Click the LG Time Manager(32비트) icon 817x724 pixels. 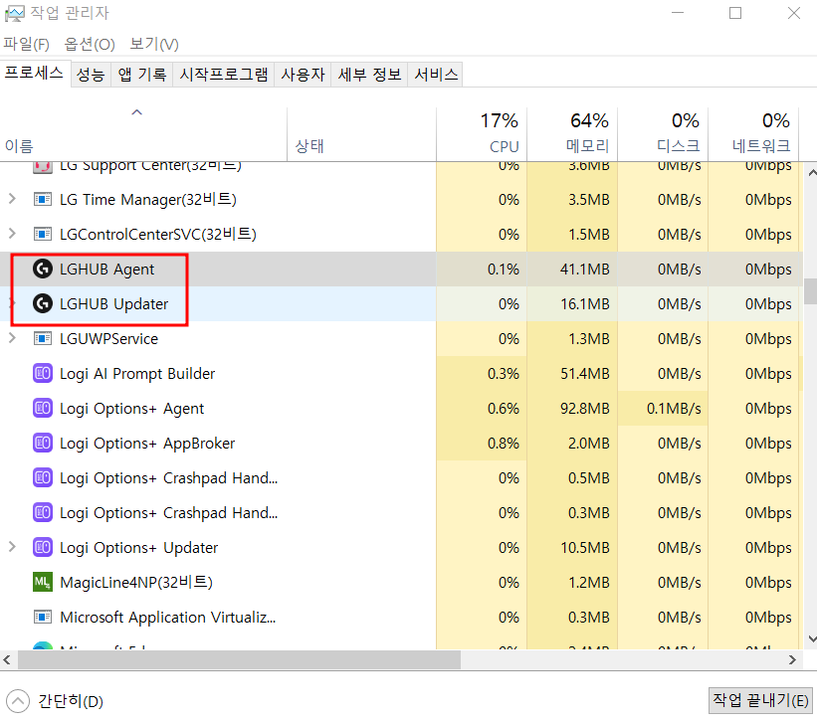pyautogui.click(x=42, y=199)
